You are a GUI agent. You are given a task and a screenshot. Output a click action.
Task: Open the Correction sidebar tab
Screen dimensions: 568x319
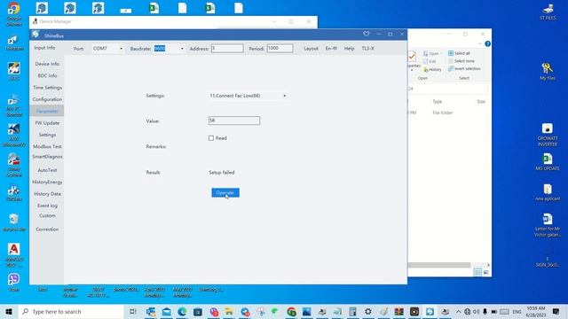click(x=47, y=230)
